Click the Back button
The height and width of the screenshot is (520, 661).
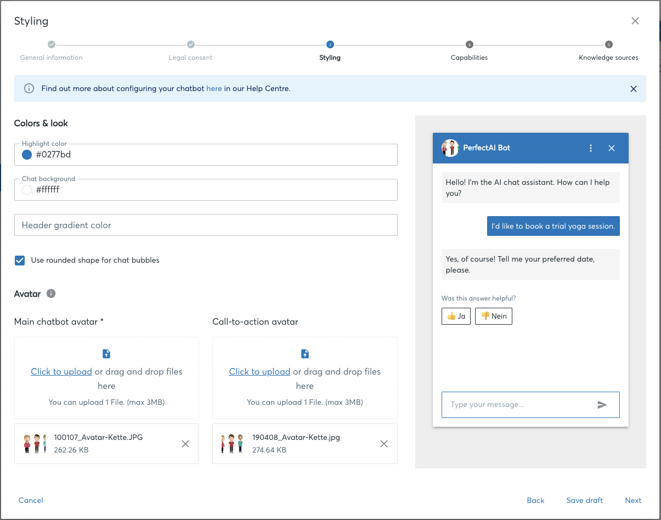(x=535, y=500)
